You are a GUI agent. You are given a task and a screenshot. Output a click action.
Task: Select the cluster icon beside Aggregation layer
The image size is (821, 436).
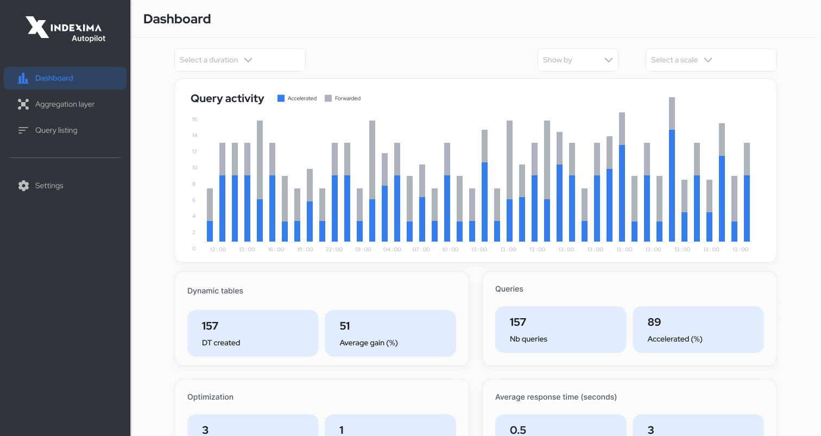23,104
